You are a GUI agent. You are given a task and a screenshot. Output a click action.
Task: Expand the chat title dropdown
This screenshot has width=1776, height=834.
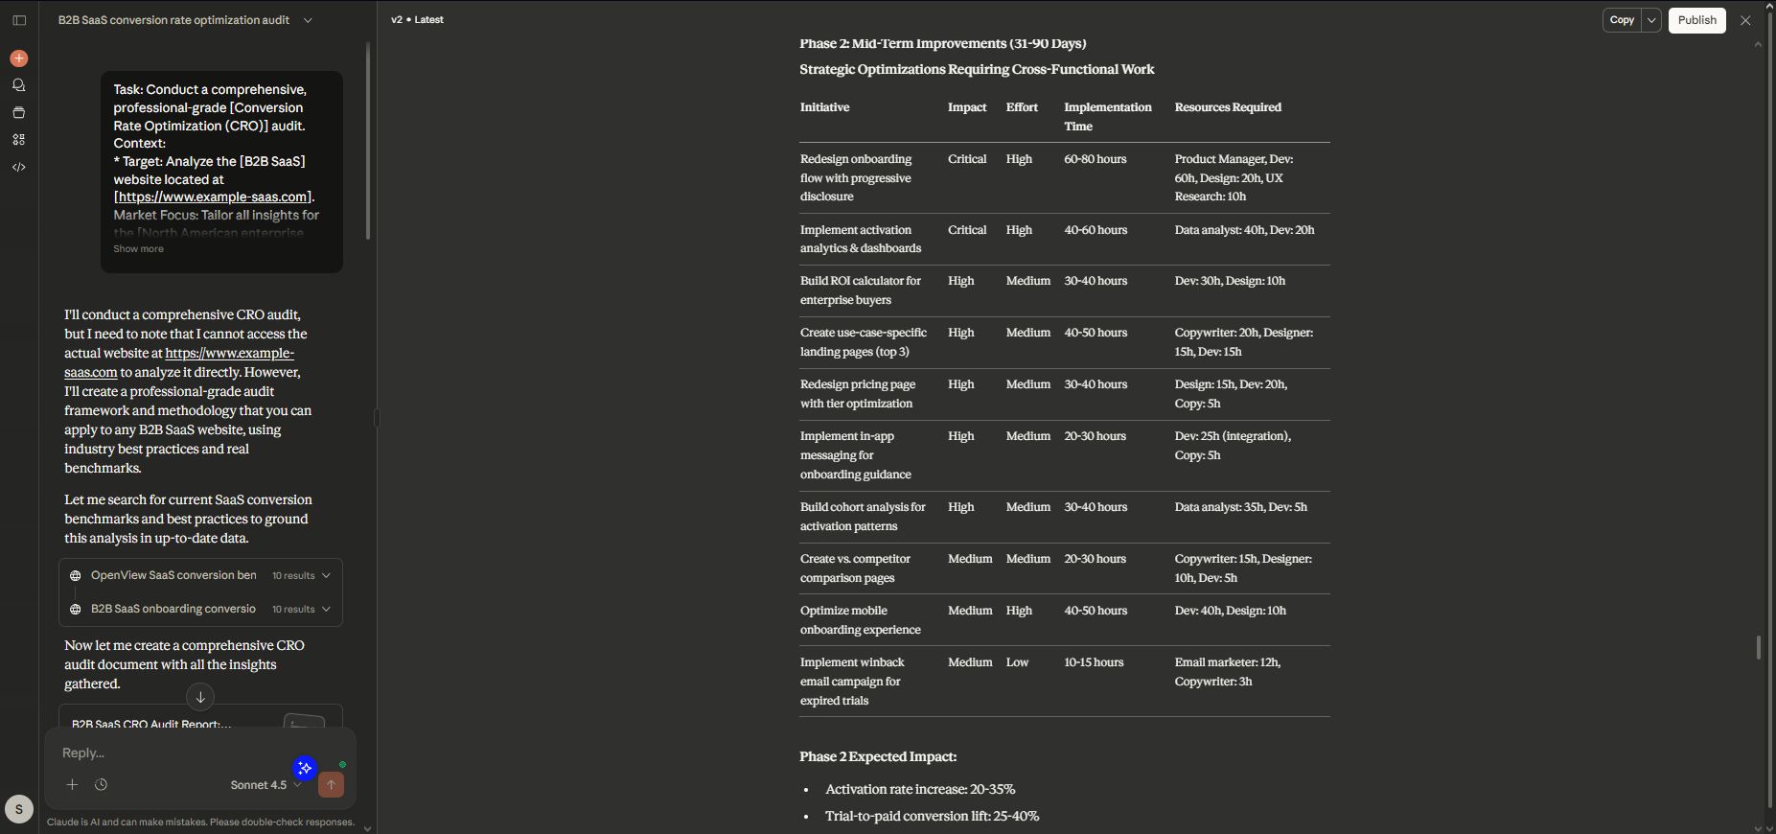click(308, 20)
